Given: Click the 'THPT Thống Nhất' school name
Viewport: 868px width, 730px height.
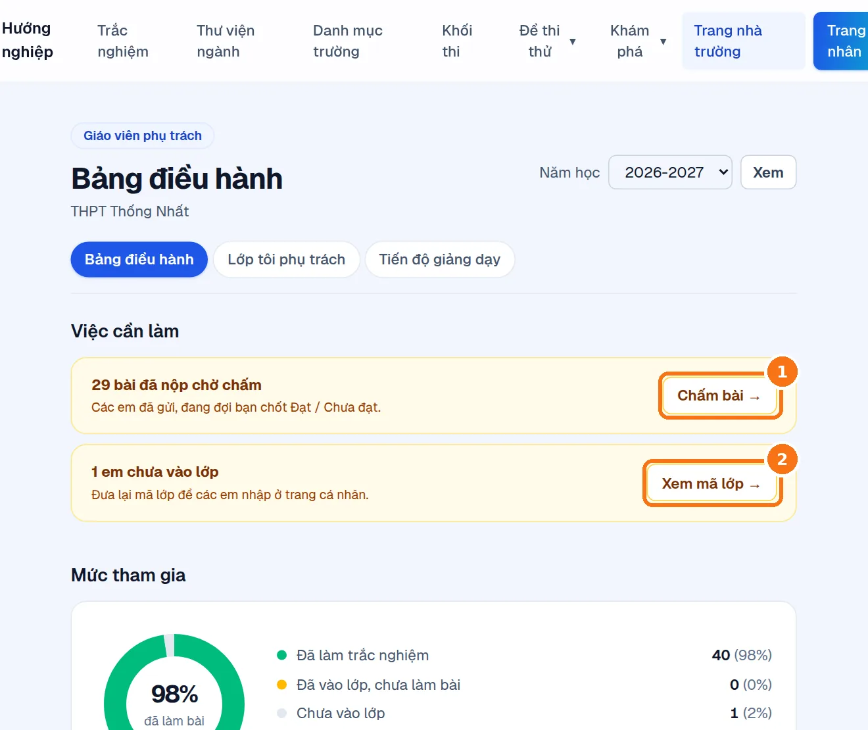Looking at the screenshot, I should pyautogui.click(x=130, y=211).
